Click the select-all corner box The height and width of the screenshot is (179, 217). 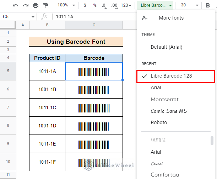[8, 25]
